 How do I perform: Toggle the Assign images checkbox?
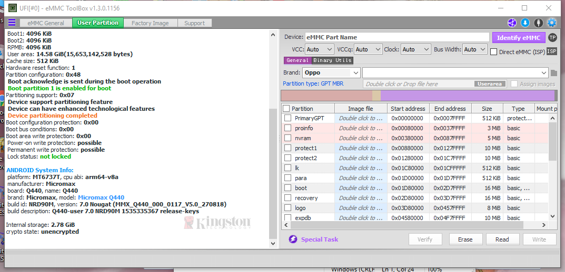click(x=514, y=83)
